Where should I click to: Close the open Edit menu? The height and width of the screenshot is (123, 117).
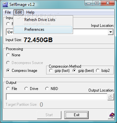click(19, 12)
